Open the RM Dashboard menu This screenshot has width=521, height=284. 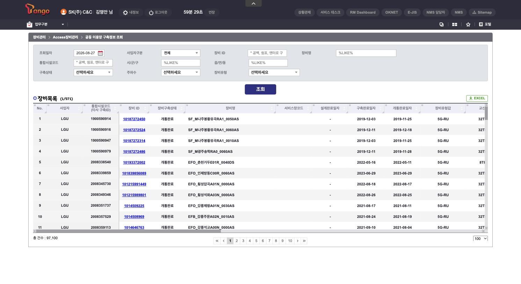pyautogui.click(x=363, y=13)
